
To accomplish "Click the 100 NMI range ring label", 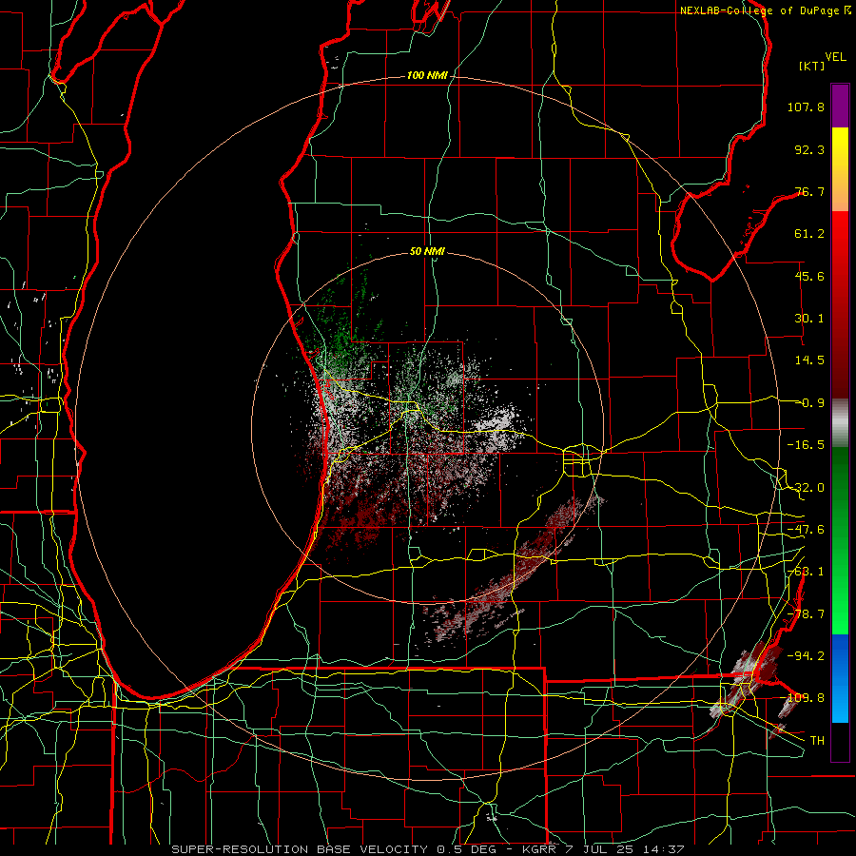I will [x=427, y=75].
